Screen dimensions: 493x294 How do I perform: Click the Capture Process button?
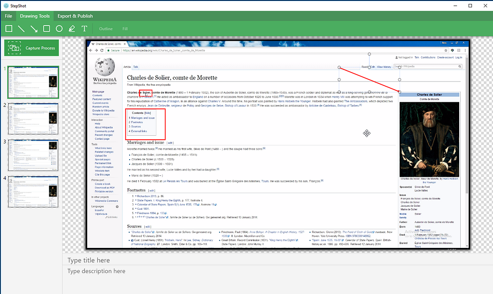click(x=31, y=48)
